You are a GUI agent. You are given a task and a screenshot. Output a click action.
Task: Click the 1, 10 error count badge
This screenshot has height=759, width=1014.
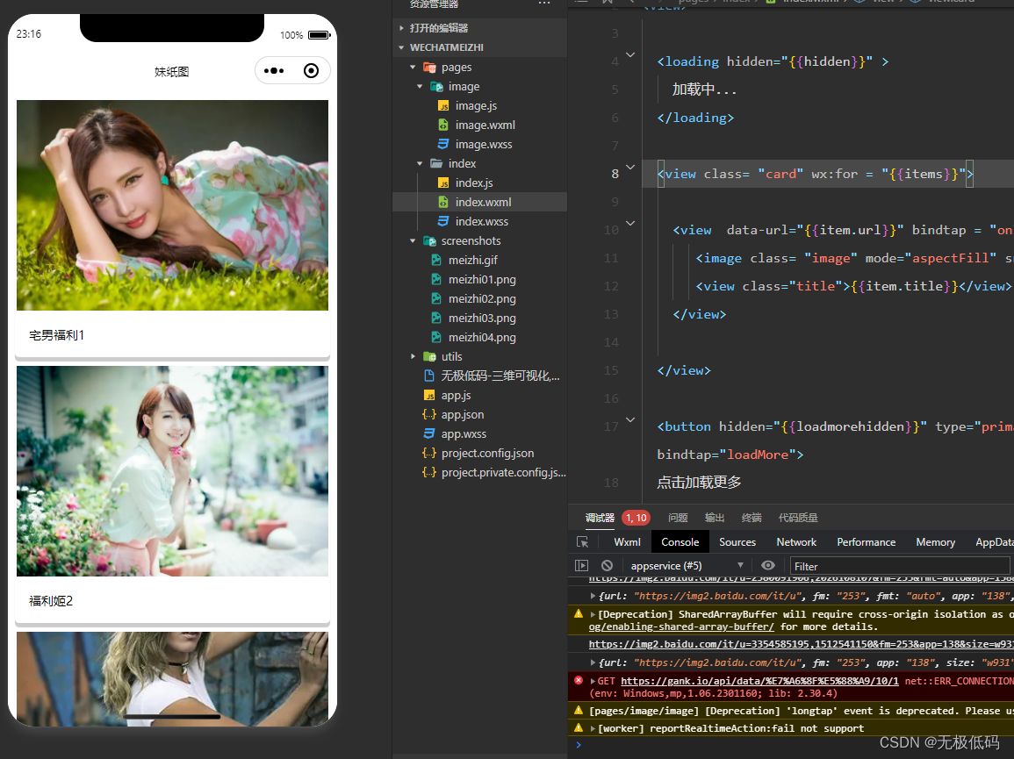(x=636, y=518)
